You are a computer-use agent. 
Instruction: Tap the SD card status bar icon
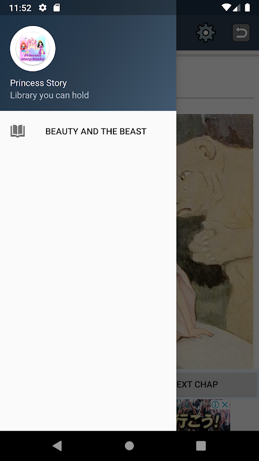tap(56, 7)
